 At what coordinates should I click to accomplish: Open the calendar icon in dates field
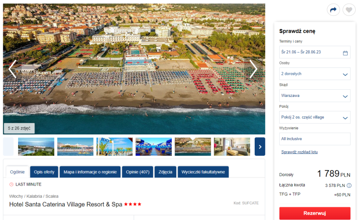pos(345,53)
